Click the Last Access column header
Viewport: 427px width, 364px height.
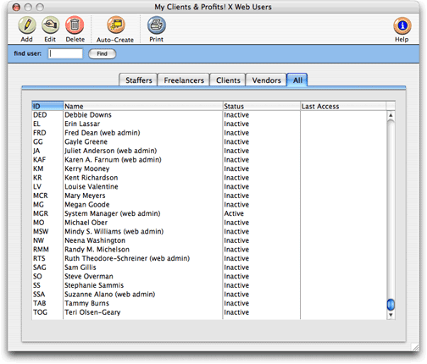343,106
